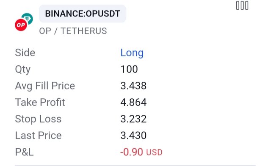This screenshot has height=166, width=271.
Task: Select the Take Profit label
Action: (40, 102)
